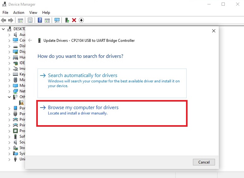Viewport: 244px width, 178px height.
Task: Close the Update Drivers dialog with X
Action: coord(214,31)
